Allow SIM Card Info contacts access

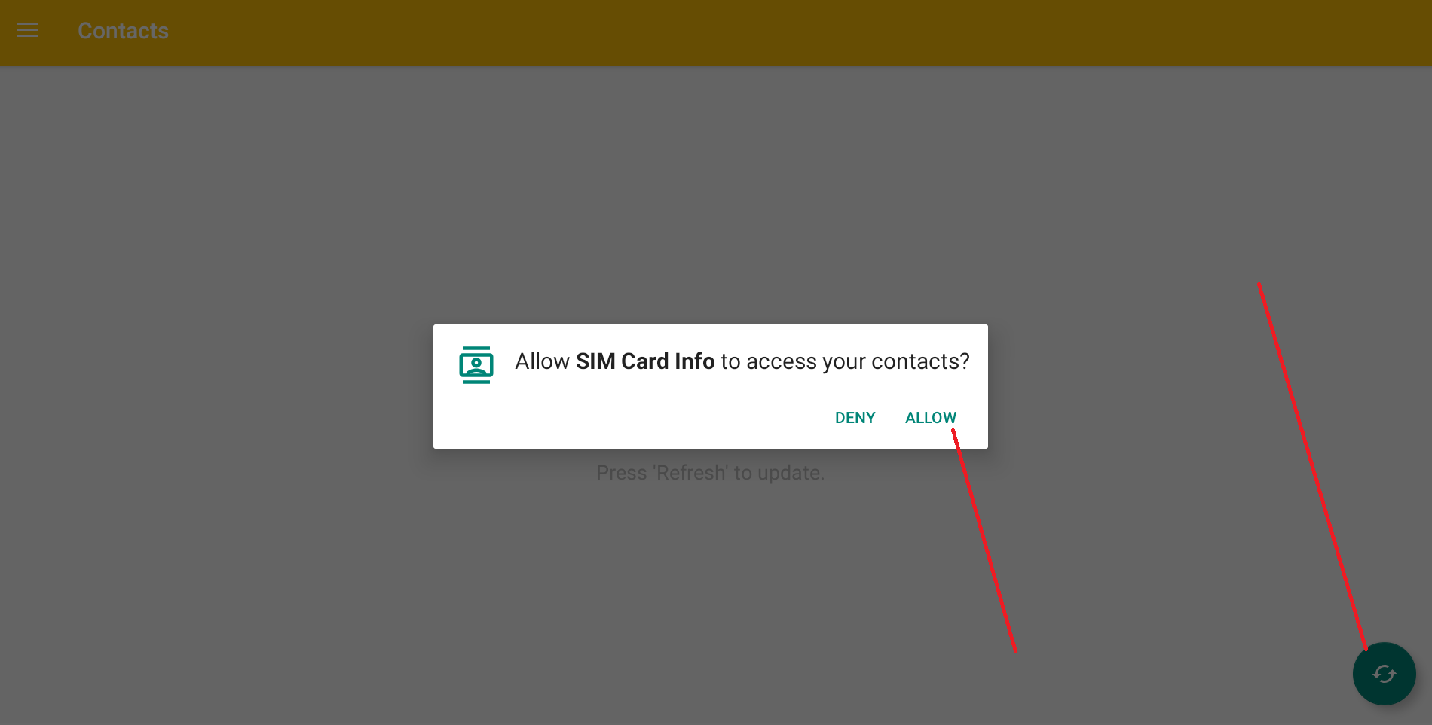pos(930,418)
